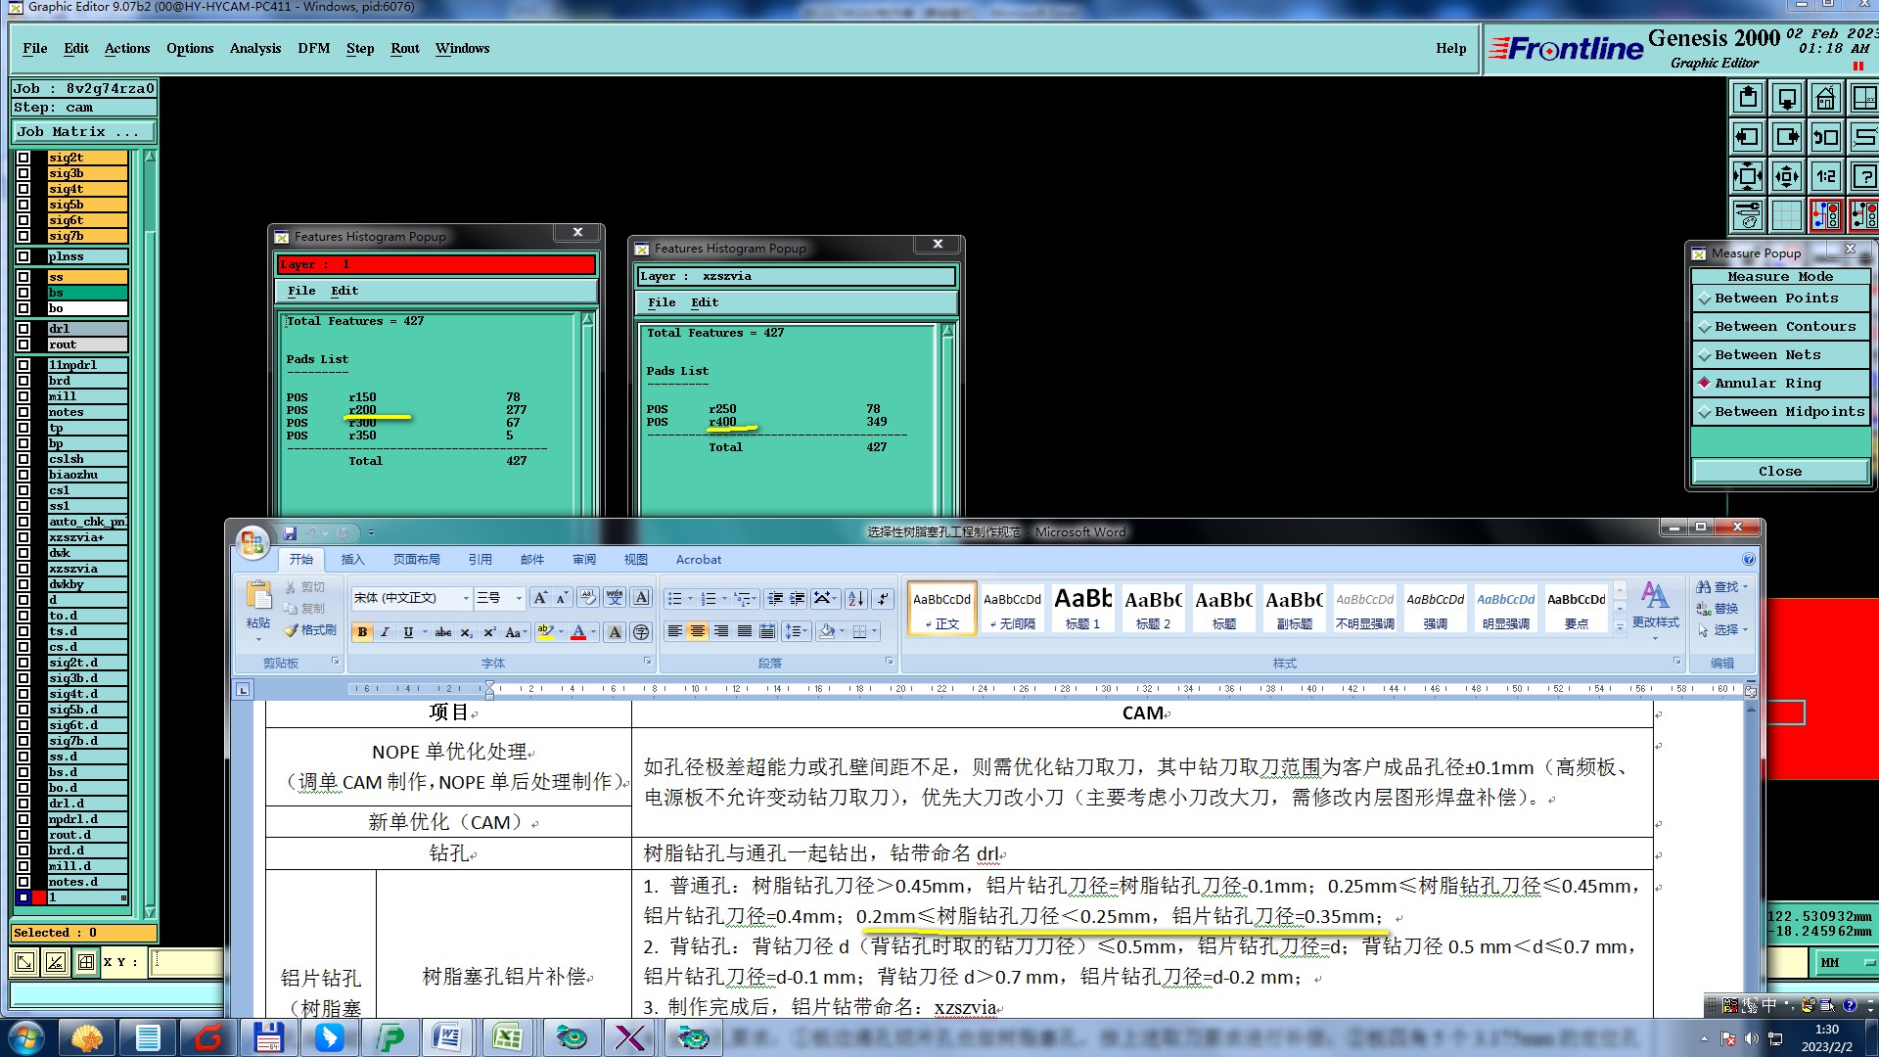Click the Home view icon in Genesis toolbar
The image size is (1879, 1057).
tap(1825, 99)
